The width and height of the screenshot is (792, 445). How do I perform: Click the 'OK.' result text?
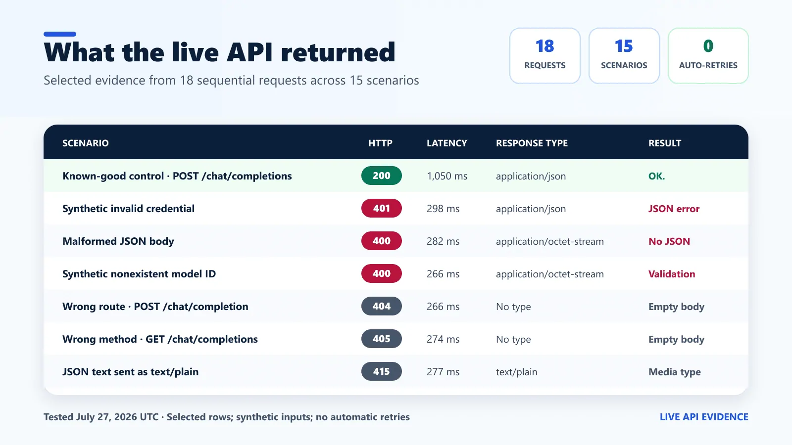coord(657,176)
